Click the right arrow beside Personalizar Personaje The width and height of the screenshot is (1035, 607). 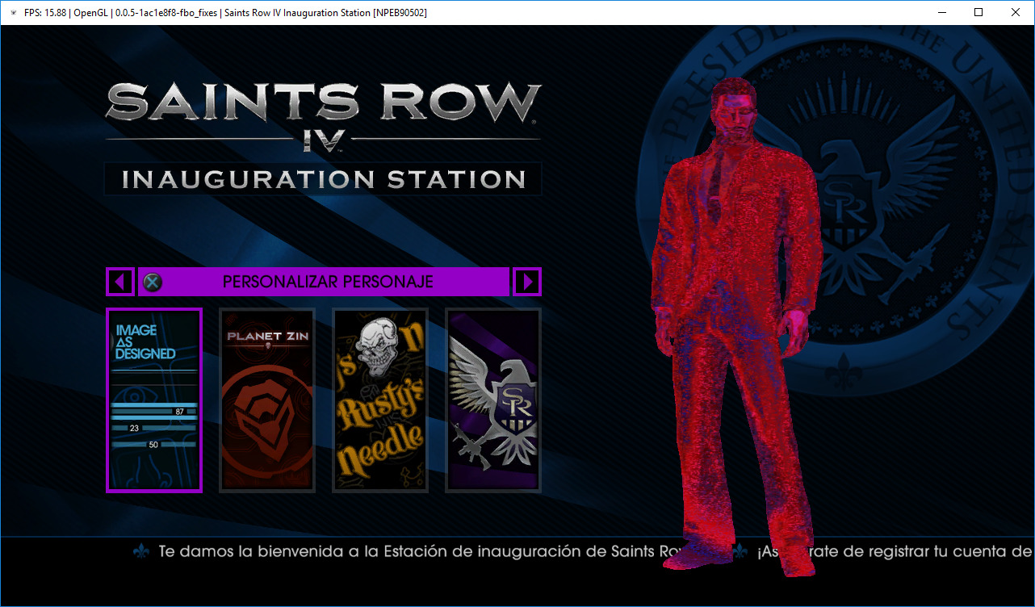(527, 282)
